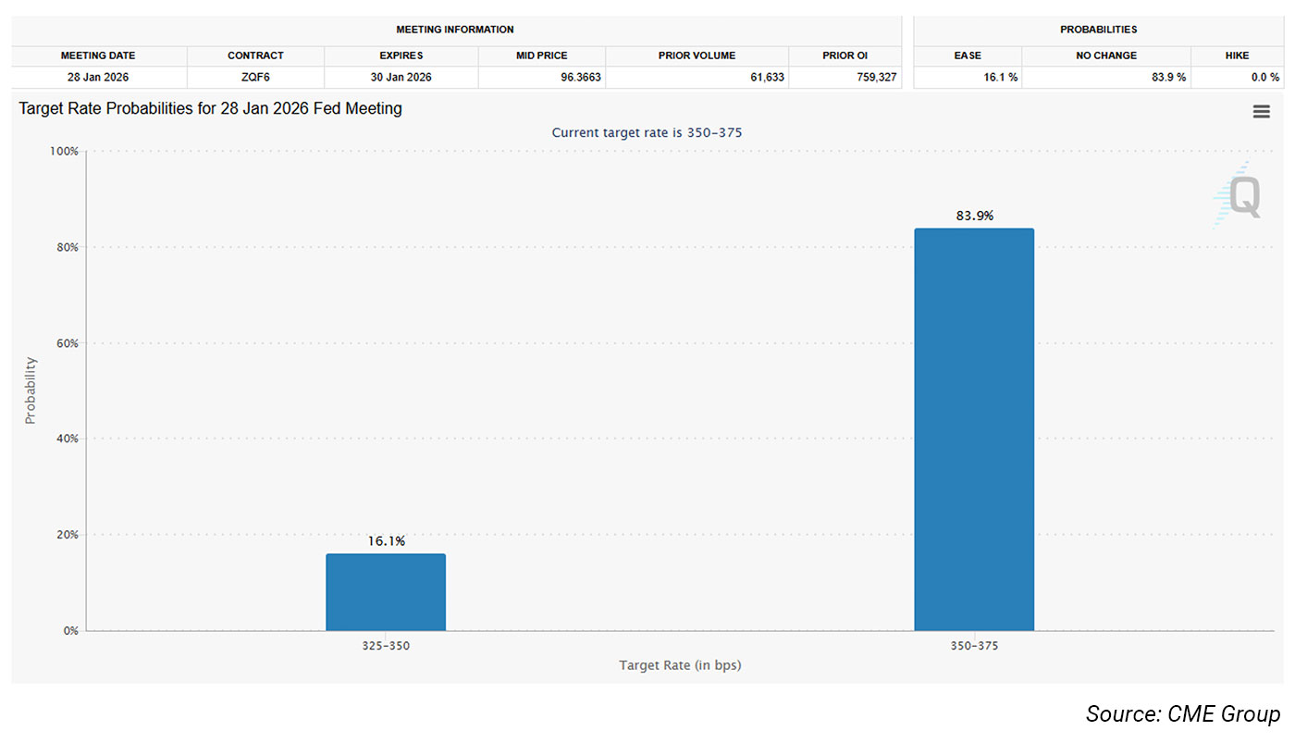Click the MEETING DATE column header

pos(98,56)
